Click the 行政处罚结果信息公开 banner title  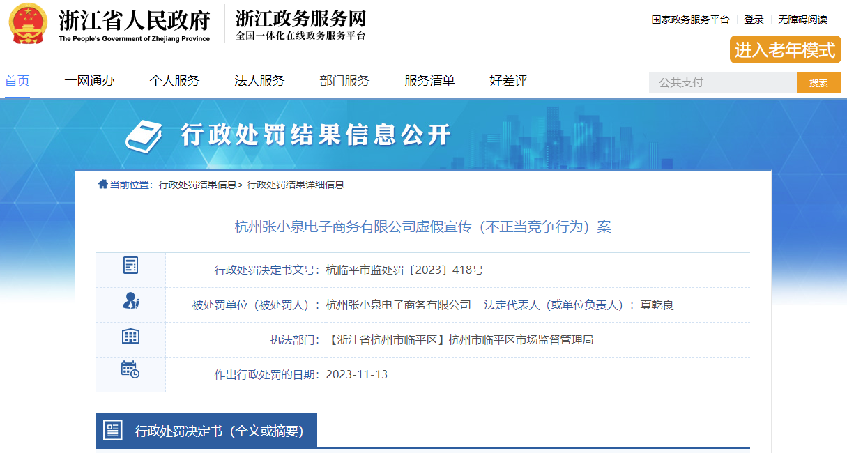pos(316,135)
